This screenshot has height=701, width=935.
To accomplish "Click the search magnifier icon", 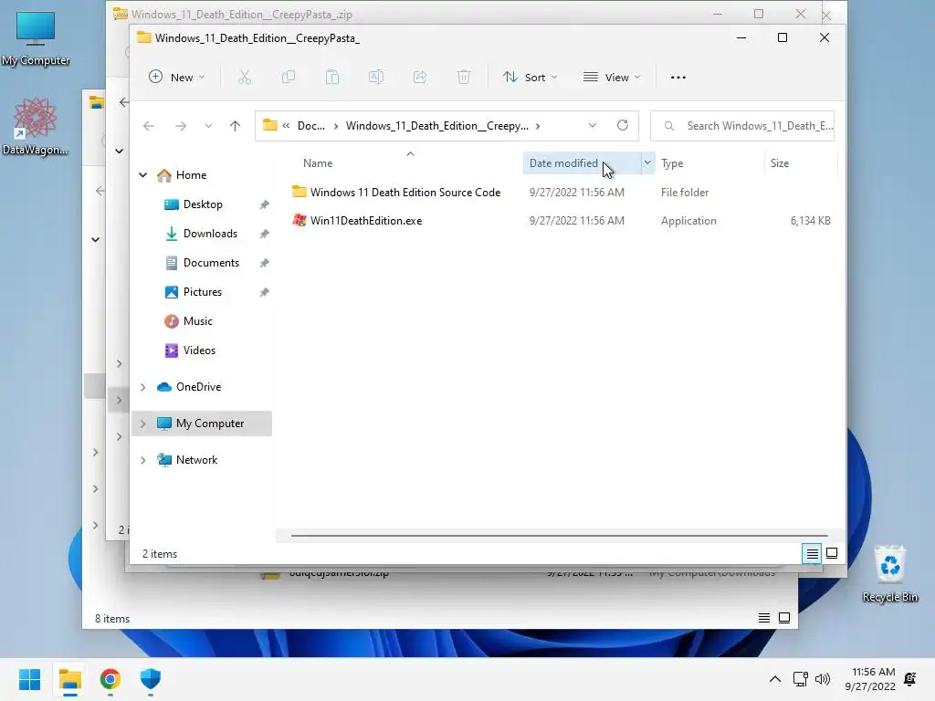I will pyautogui.click(x=669, y=126).
